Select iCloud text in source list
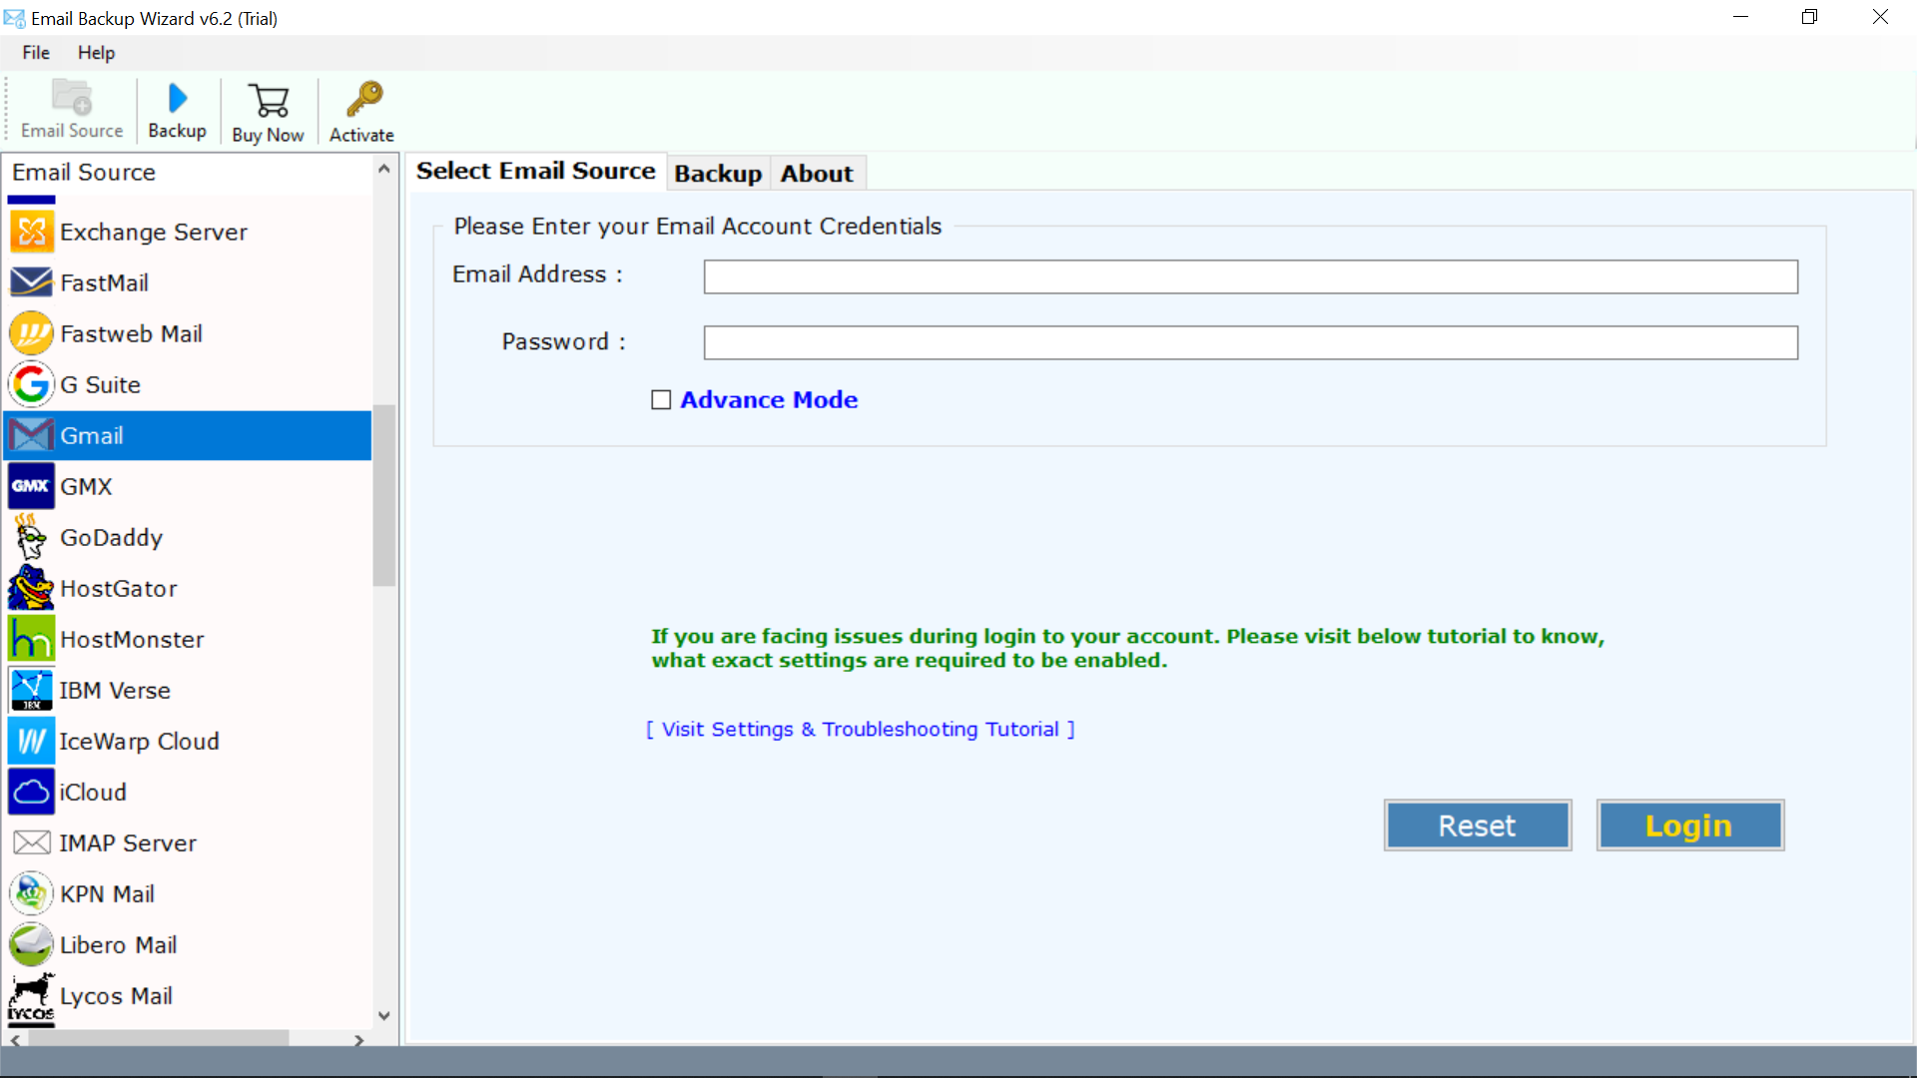 (x=93, y=792)
